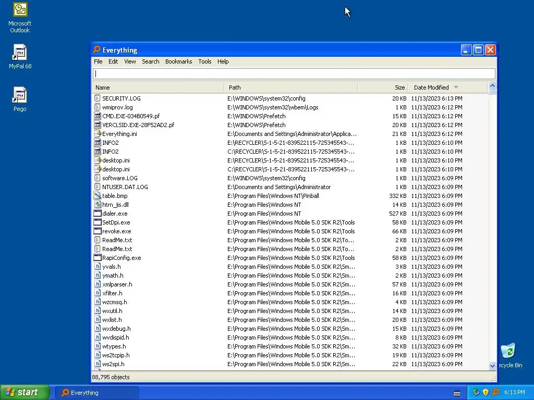Click the header file icon for wtypes.h
The width and height of the screenshot is (534, 400).
click(x=98, y=346)
